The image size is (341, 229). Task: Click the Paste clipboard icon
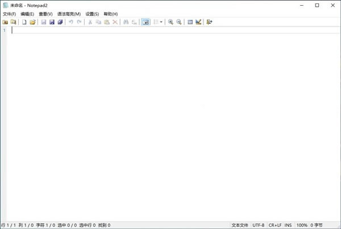[x=107, y=22]
